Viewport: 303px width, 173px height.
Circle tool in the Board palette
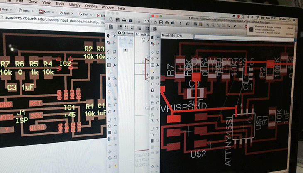pos(152,135)
